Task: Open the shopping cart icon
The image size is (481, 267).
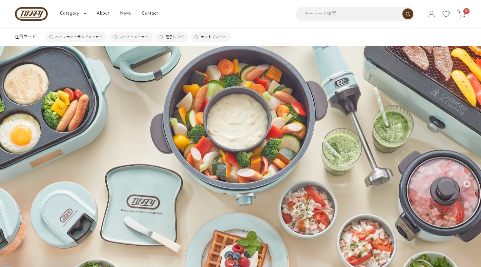Action: coord(461,14)
